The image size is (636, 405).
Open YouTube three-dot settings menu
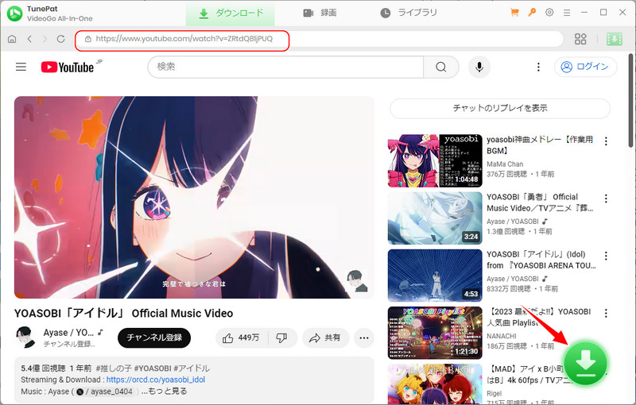pos(538,67)
